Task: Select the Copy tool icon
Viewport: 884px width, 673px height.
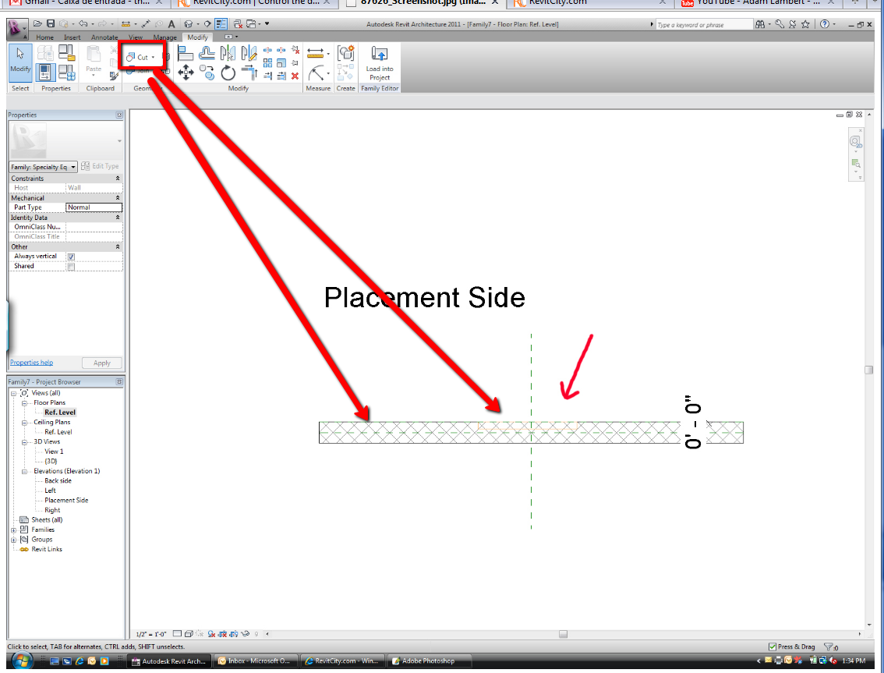Action: [207, 73]
